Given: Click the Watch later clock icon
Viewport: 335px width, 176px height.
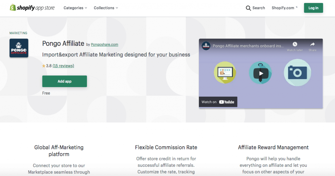Looking at the screenshot, I should 295,44.
